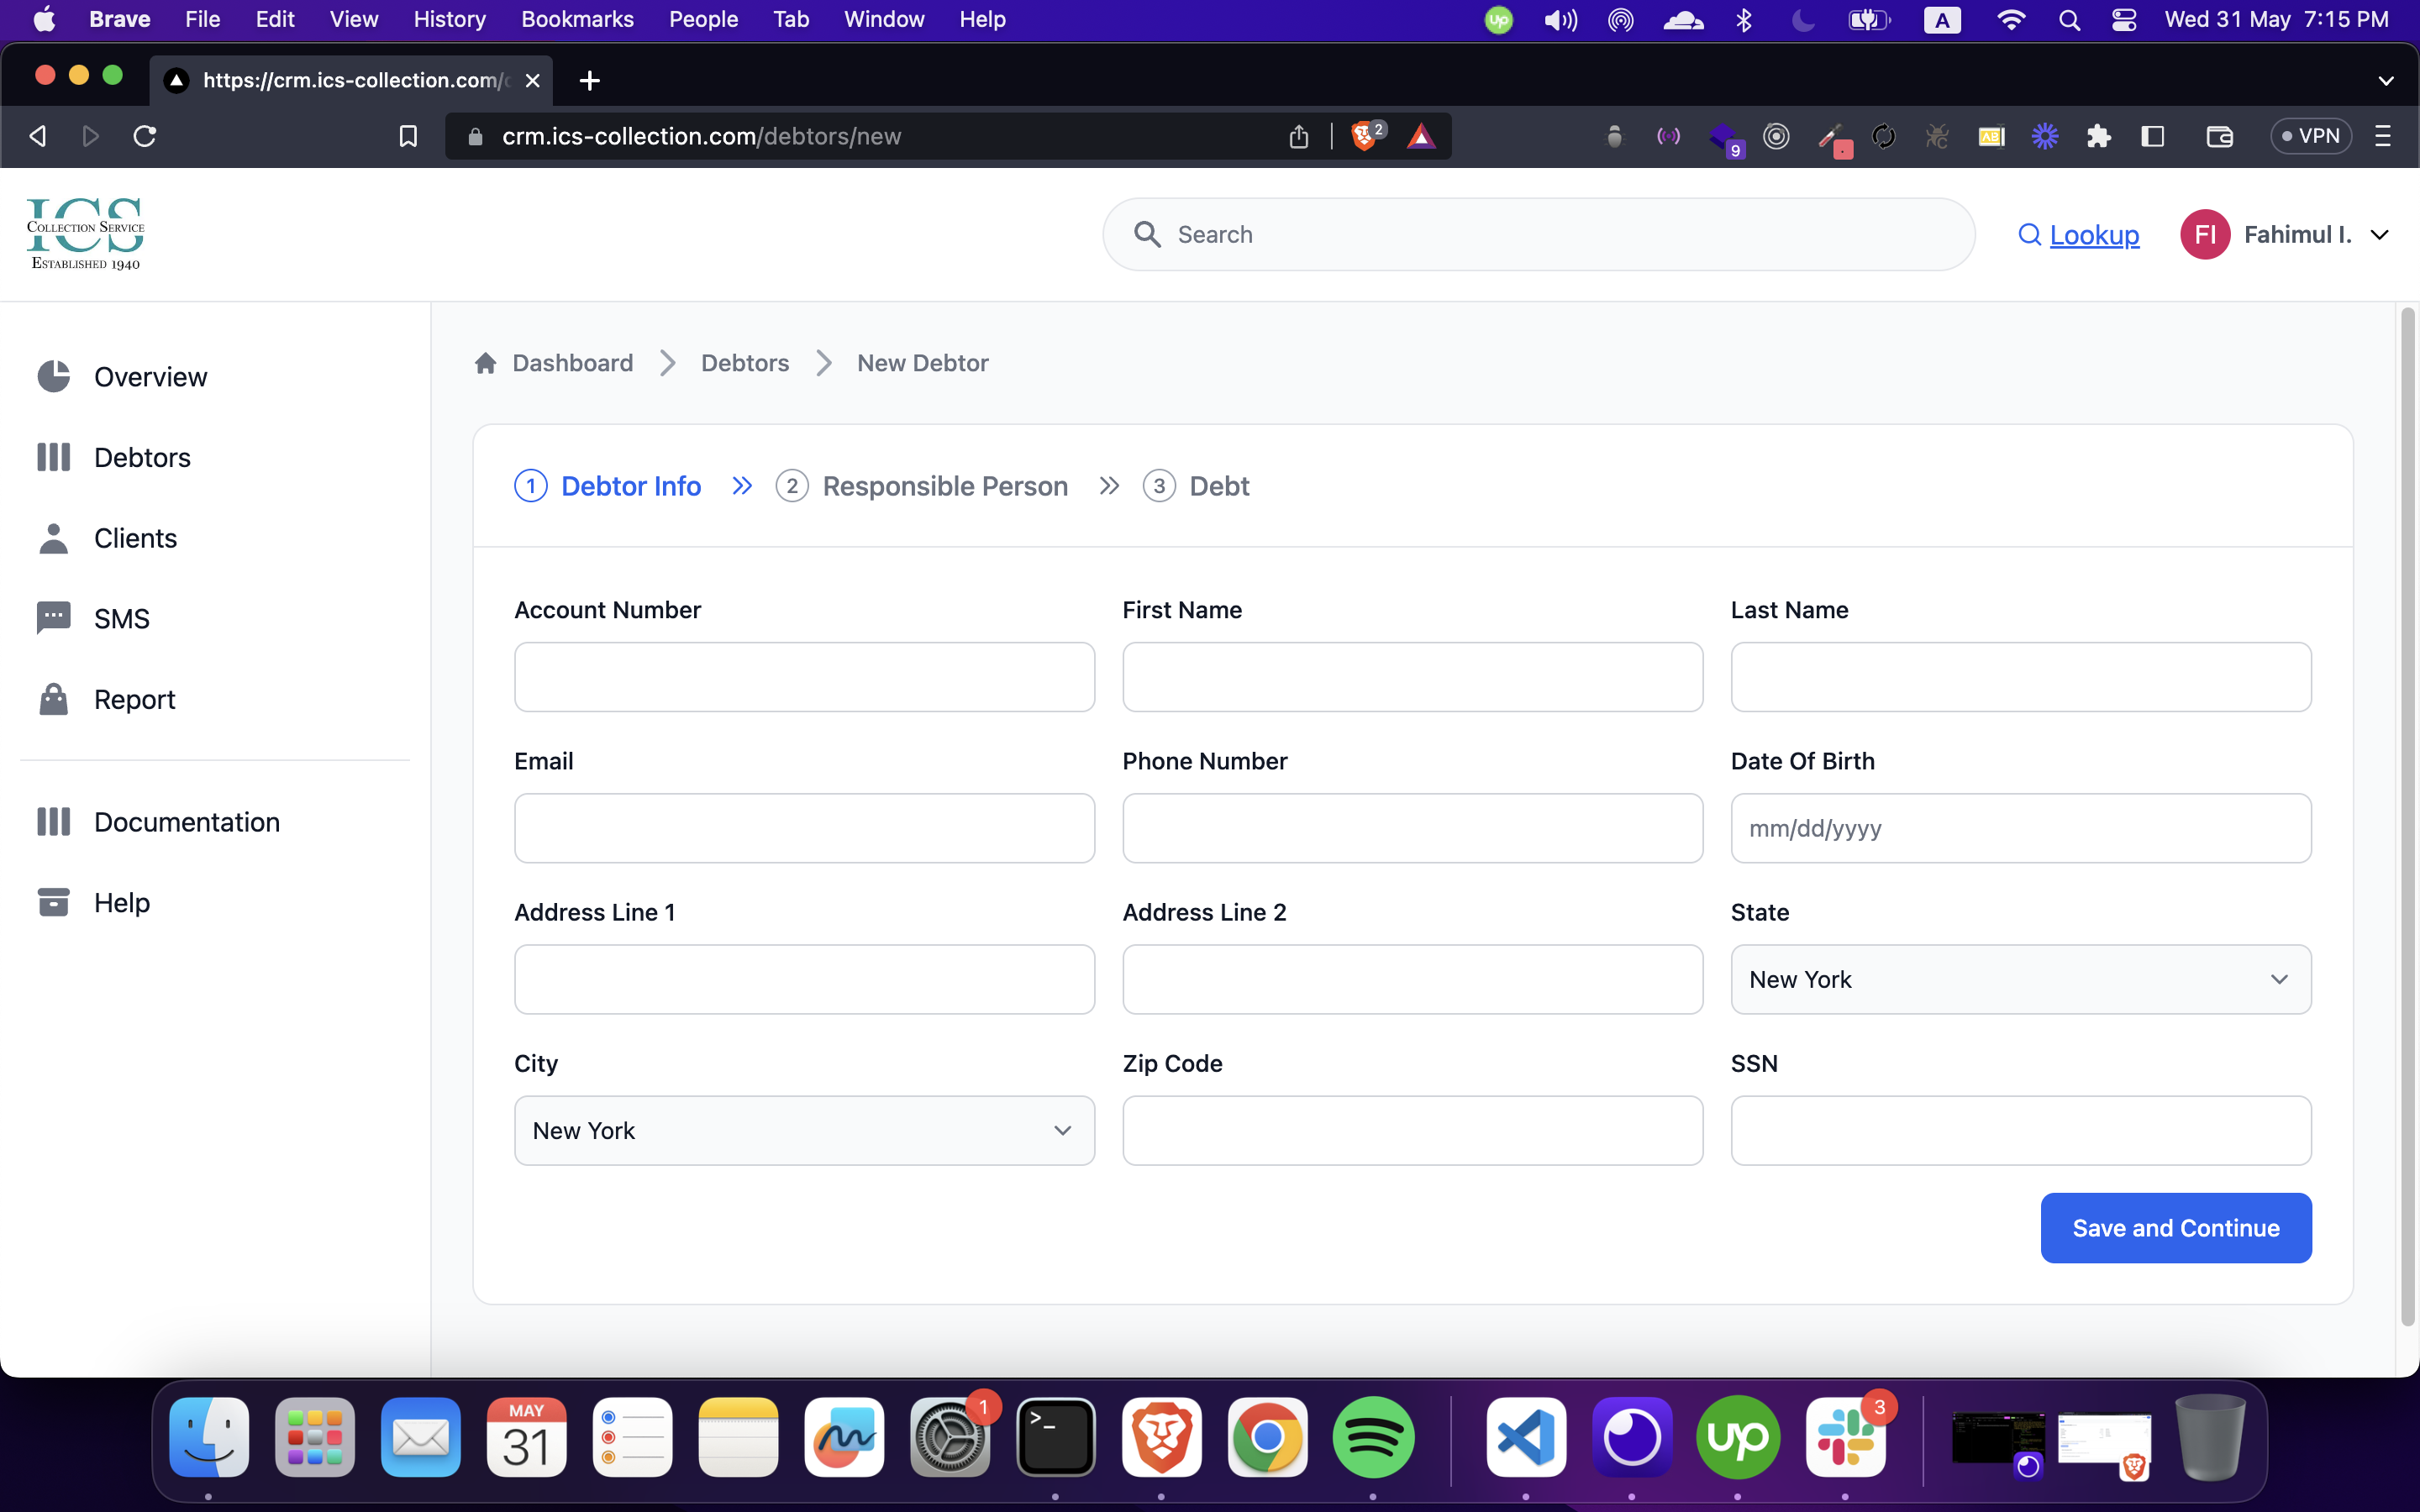The width and height of the screenshot is (2420, 1512).
Task: Click the Lookup link
Action: point(2094,235)
